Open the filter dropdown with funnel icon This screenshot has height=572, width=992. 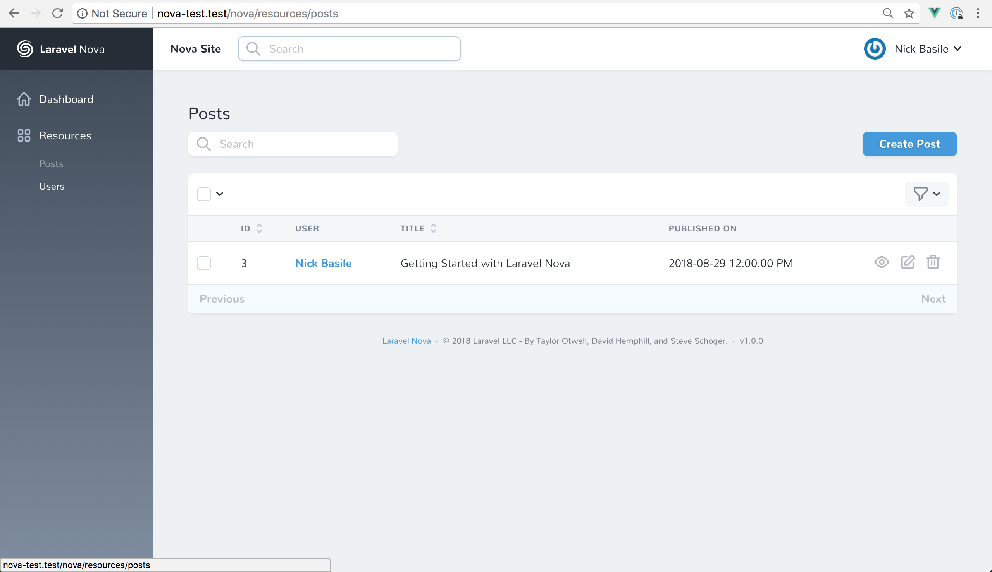click(926, 194)
